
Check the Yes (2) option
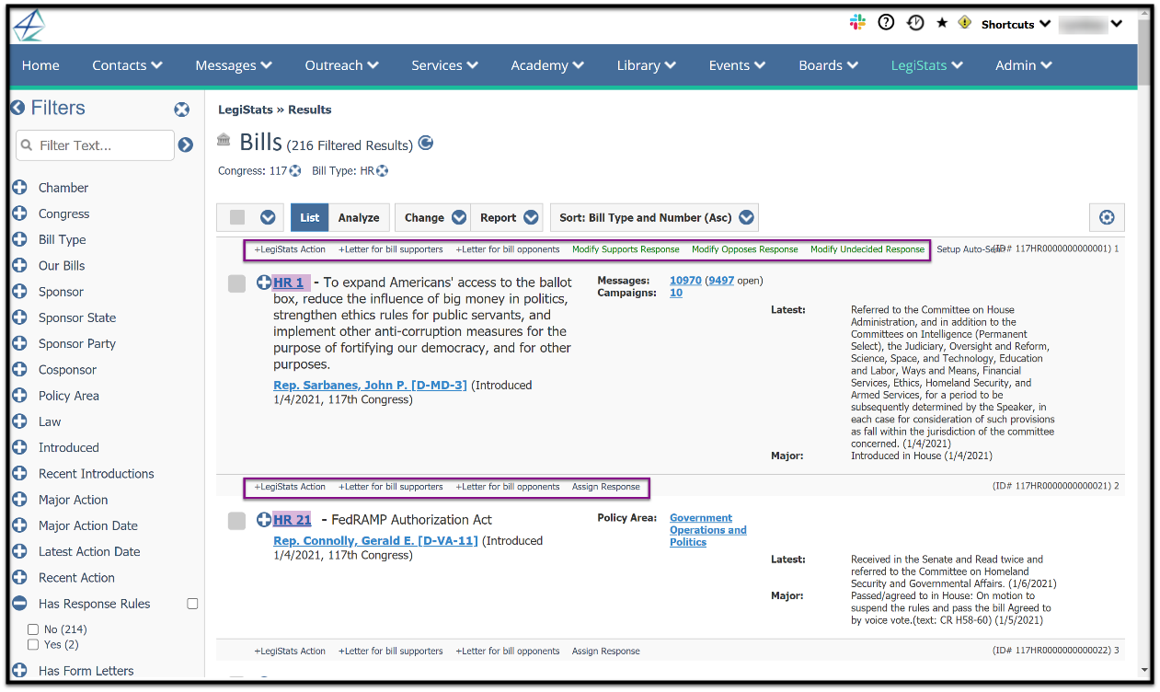pyautogui.click(x=33, y=645)
